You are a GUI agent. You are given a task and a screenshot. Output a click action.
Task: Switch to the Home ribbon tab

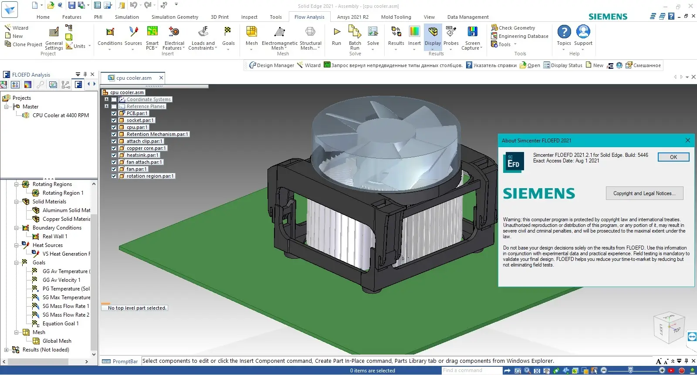pos(43,17)
